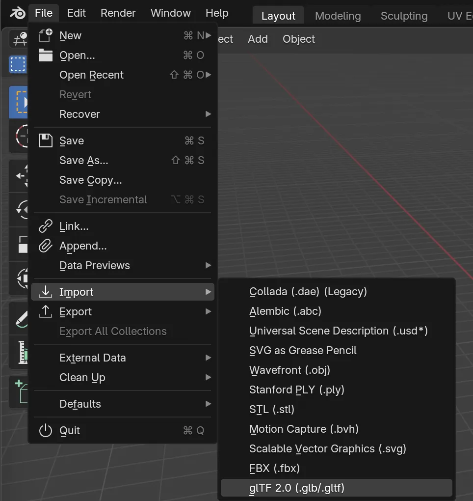Click the Quit power icon
Image resolution: width=473 pixels, height=501 pixels.
point(45,430)
